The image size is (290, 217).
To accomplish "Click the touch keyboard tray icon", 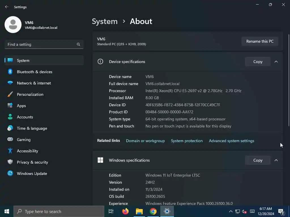I will (x=252, y=211).
